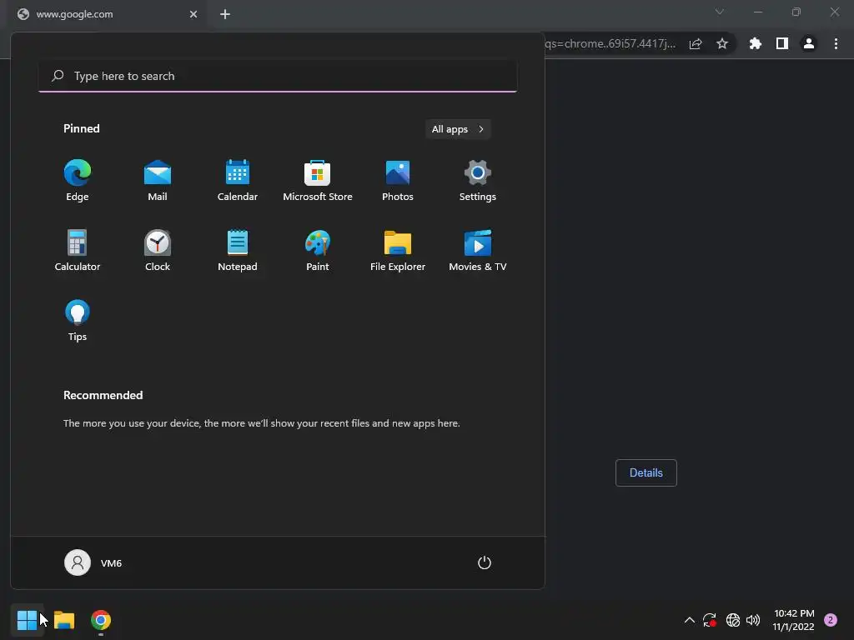Open Edge from pinned apps
854x640 pixels.
[x=78, y=181]
